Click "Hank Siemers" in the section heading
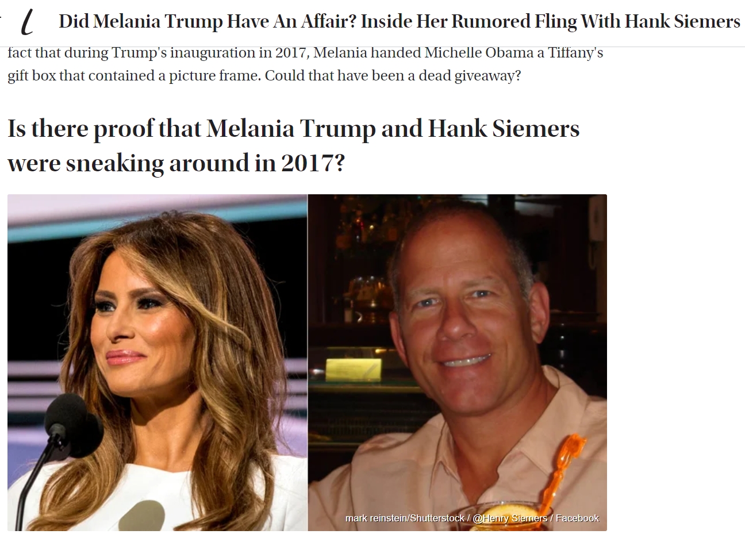Viewport: 745px width, 538px height. coord(504,128)
